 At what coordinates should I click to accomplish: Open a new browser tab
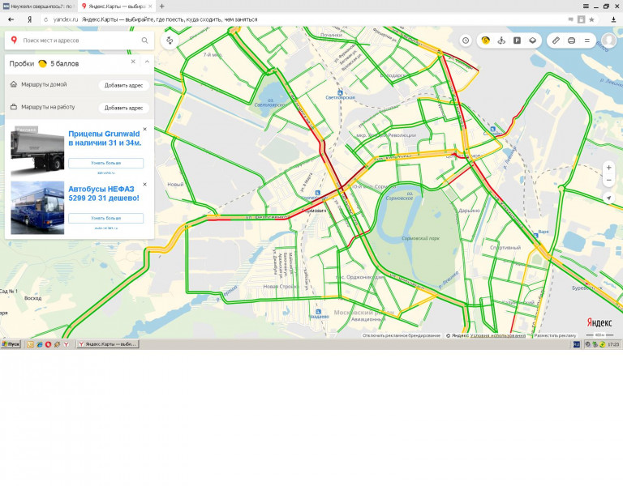(x=161, y=6)
